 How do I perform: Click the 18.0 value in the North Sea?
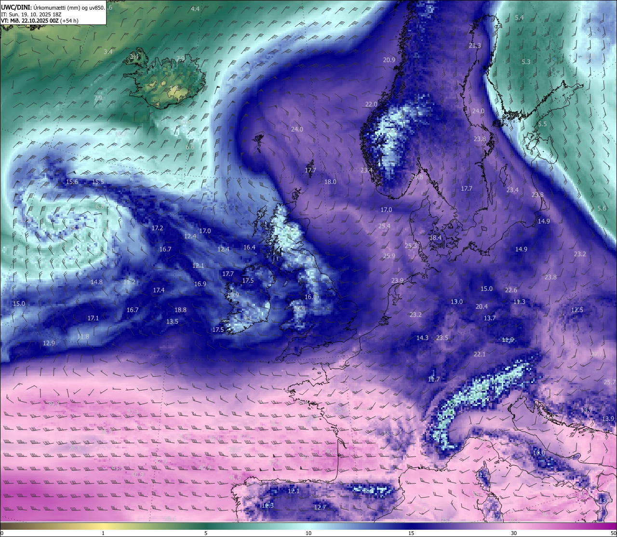(330, 182)
